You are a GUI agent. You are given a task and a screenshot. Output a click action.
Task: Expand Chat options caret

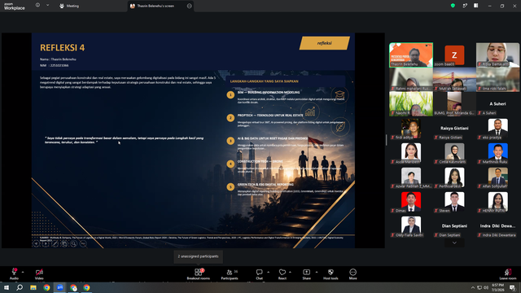[268, 272]
